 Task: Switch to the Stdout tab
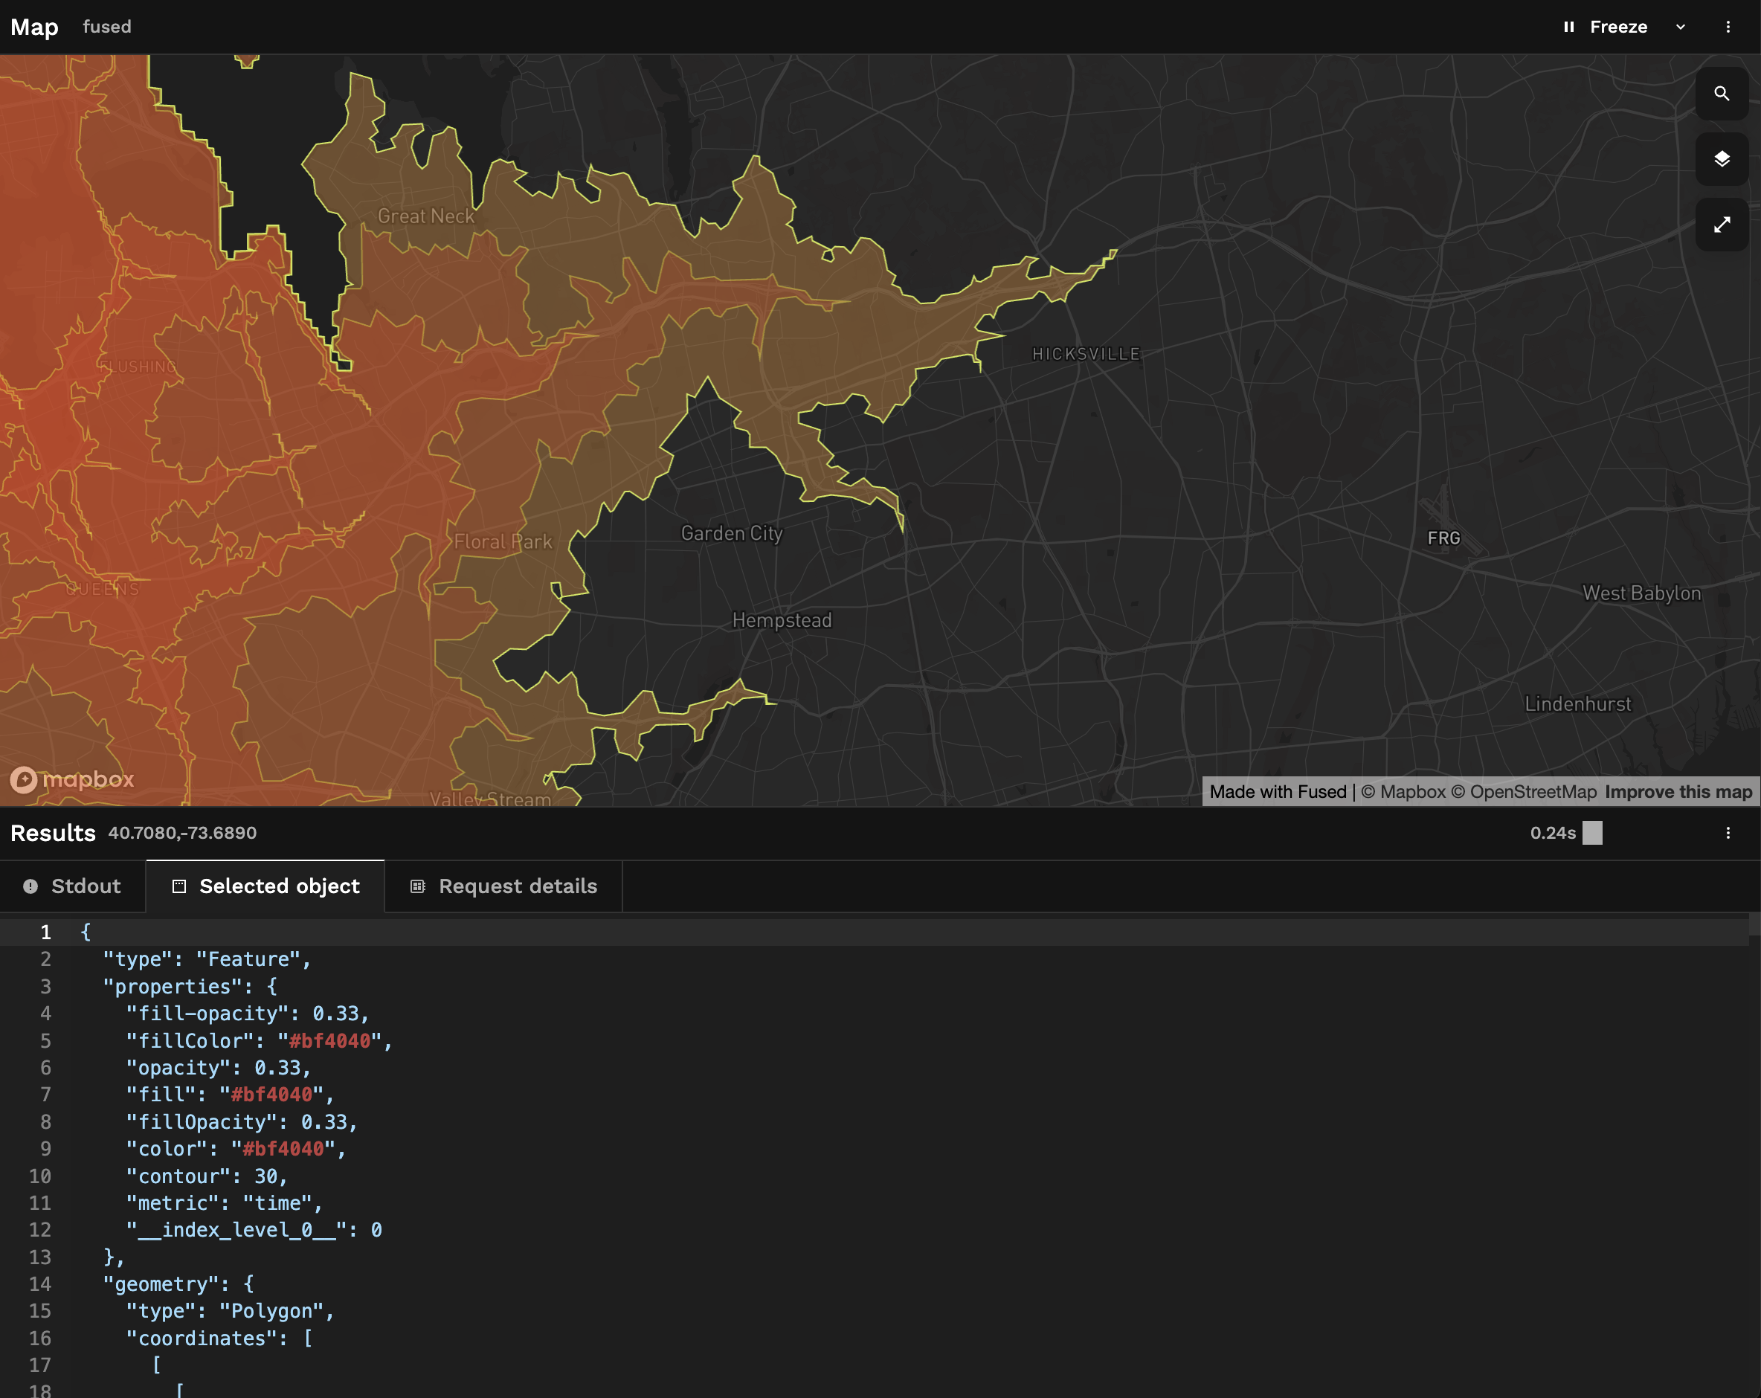point(72,886)
